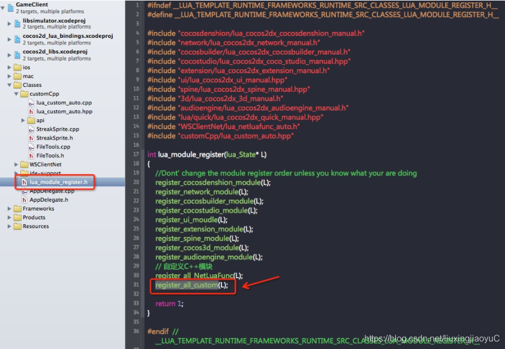The height and width of the screenshot is (349, 505).
Task: Open AppDelegate.h file
Action: click(x=49, y=200)
